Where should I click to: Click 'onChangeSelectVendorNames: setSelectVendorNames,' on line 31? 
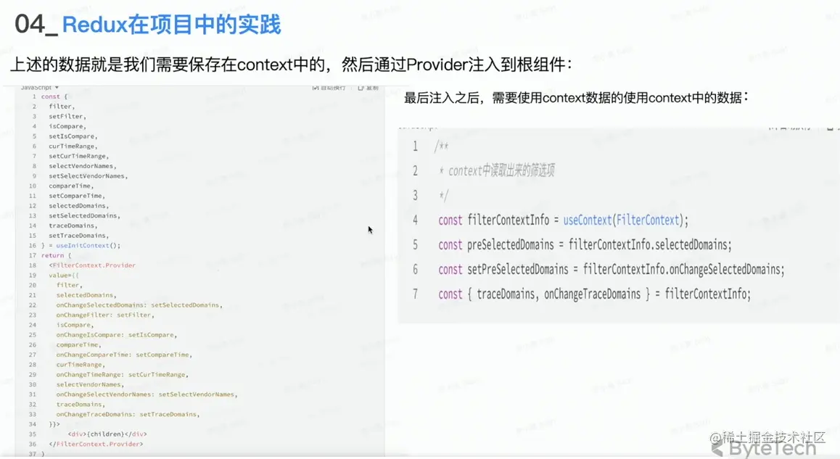click(147, 394)
